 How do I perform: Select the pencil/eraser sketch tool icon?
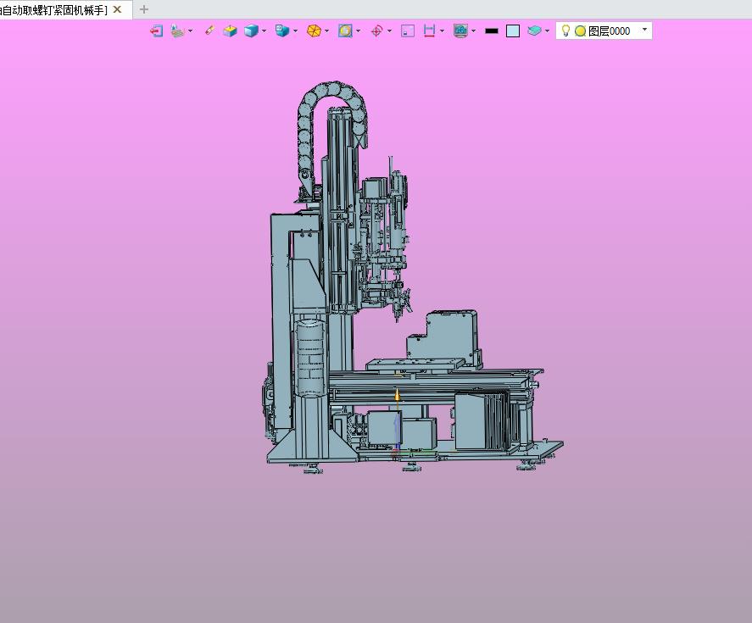209,31
